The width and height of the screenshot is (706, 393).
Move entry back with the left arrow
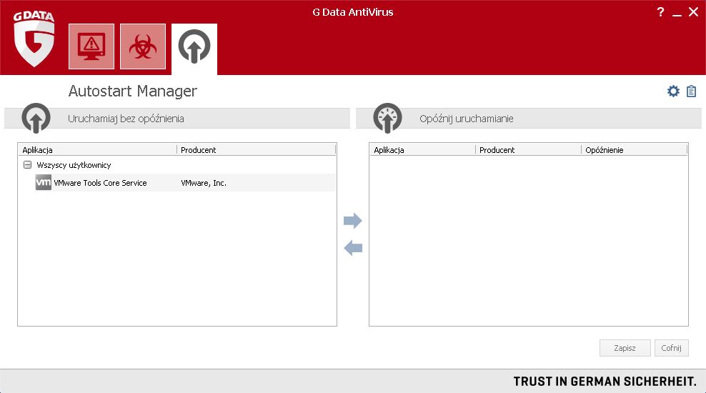(352, 248)
